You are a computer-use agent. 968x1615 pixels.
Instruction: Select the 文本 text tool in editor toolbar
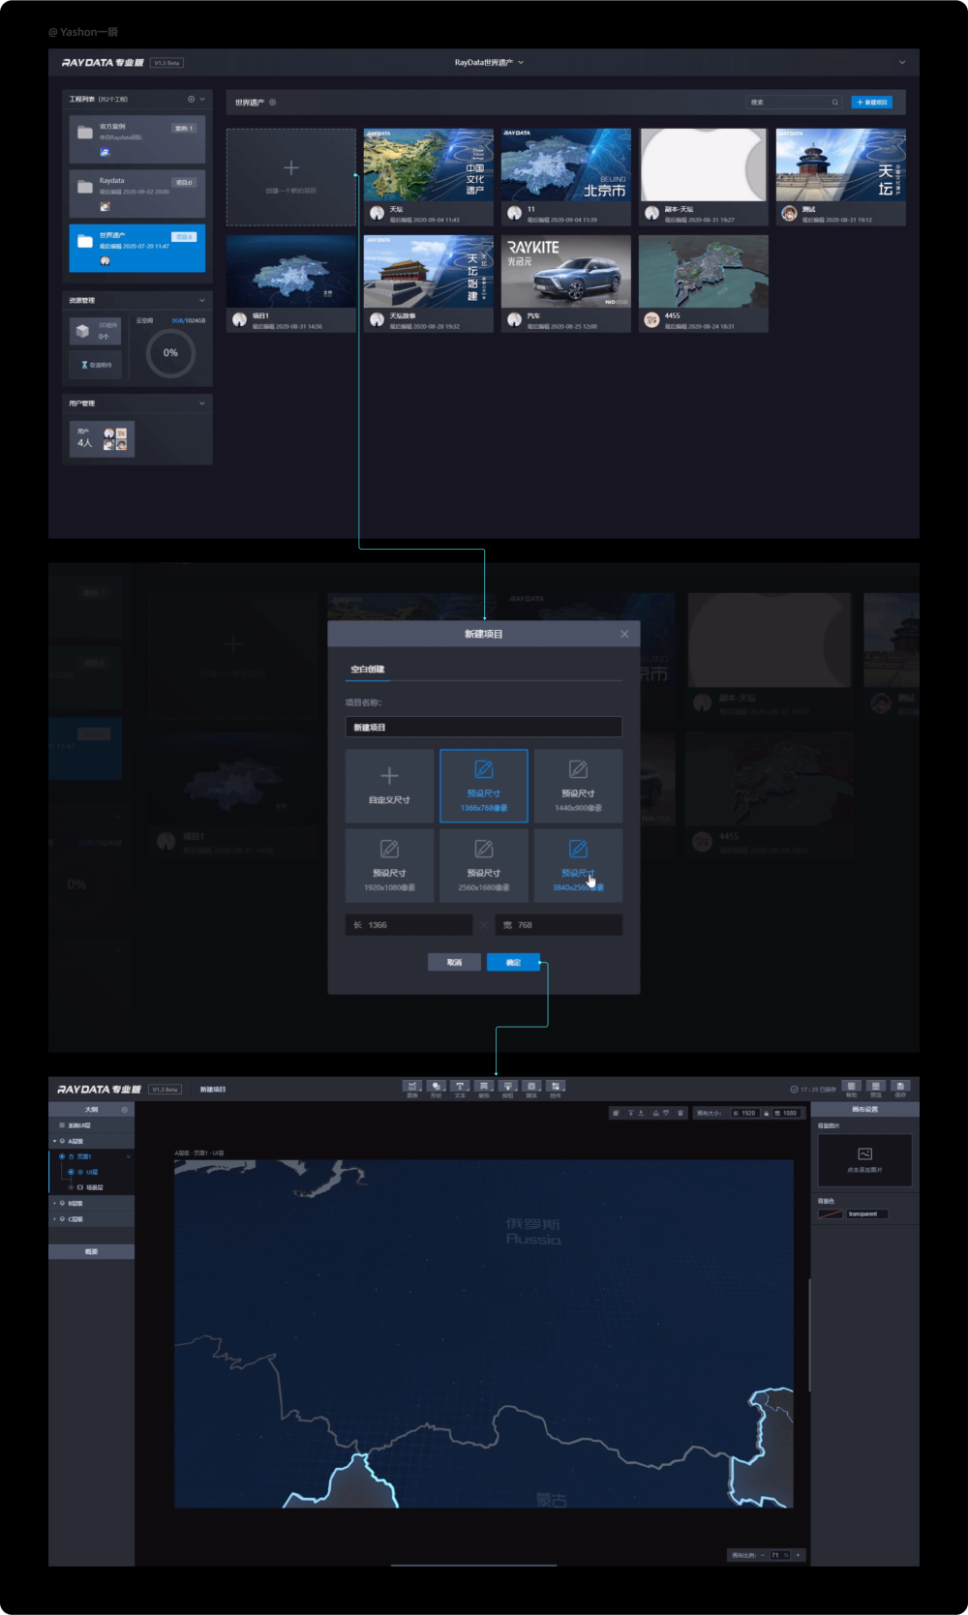[x=460, y=1087]
